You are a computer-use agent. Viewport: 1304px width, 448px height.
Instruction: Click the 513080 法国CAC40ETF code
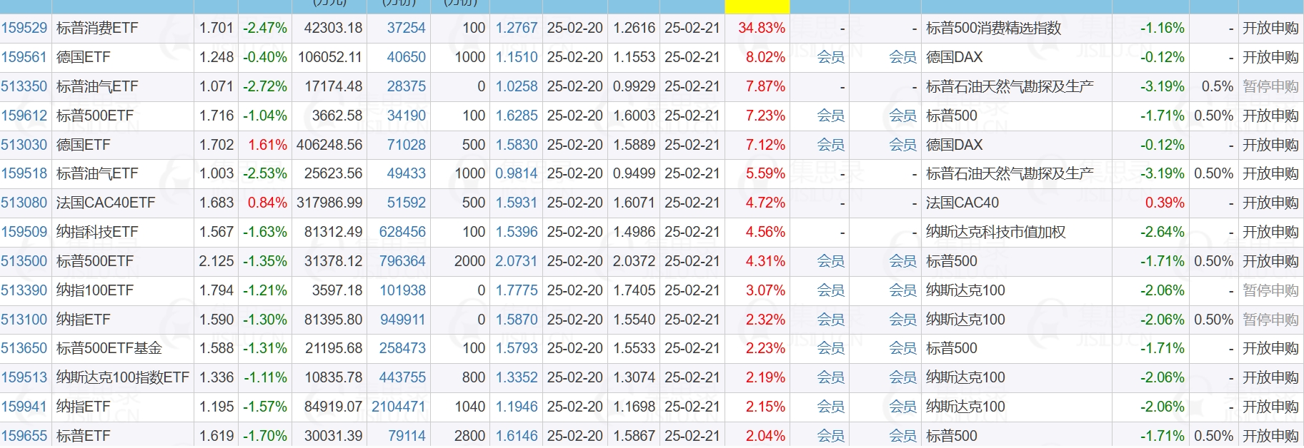24,203
